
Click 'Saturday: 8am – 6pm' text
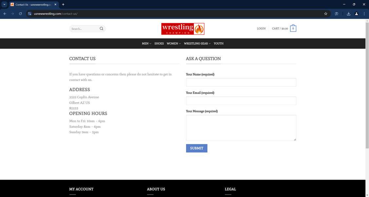click(x=85, y=127)
